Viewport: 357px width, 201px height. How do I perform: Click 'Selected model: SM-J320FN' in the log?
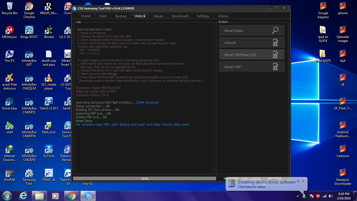[x=96, y=92]
